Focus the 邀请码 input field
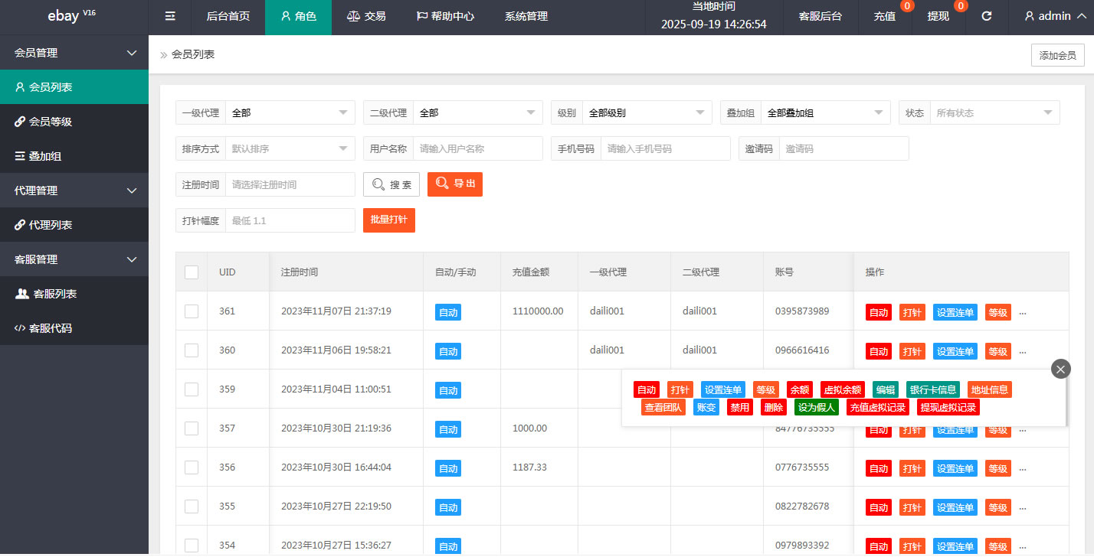This screenshot has width=1094, height=557. click(x=844, y=148)
